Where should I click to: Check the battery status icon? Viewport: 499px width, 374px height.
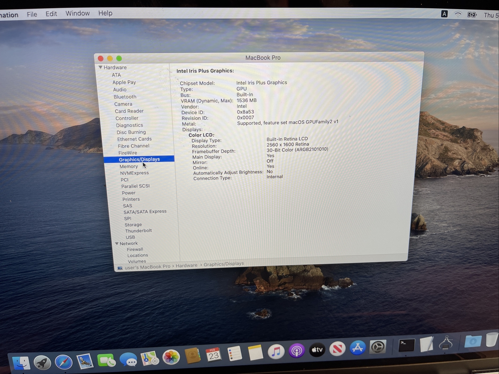pyautogui.click(x=472, y=15)
